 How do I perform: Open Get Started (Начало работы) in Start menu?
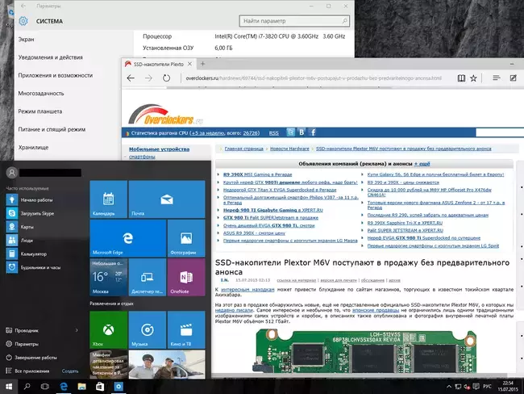pyautogui.click(x=36, y=200)
